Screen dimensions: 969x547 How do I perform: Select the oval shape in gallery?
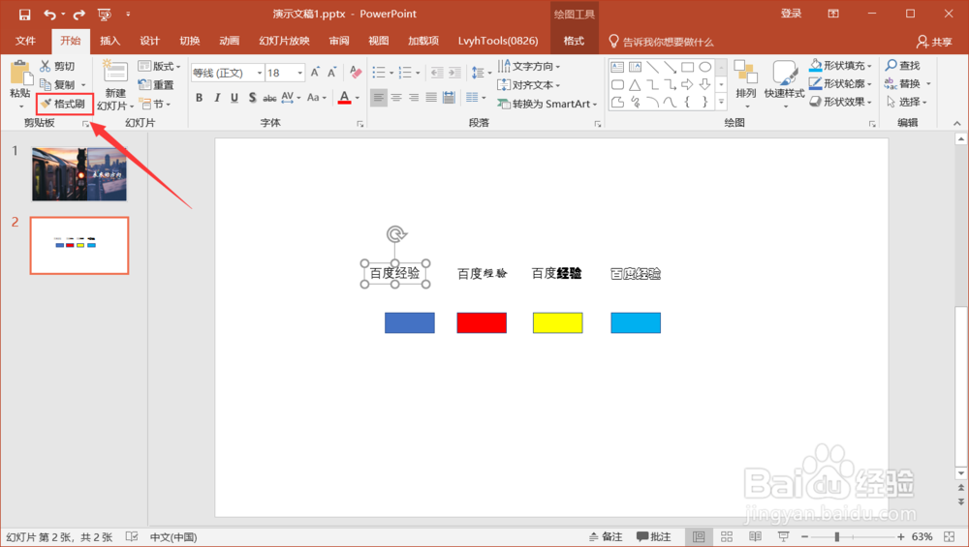(x=704, y=67)
